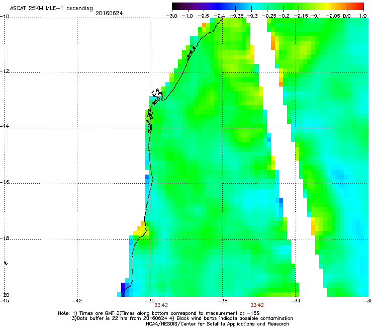The image size is (372, 327).
Task: Click the -12 latitude axis label
Action: [x=5, y=71]
